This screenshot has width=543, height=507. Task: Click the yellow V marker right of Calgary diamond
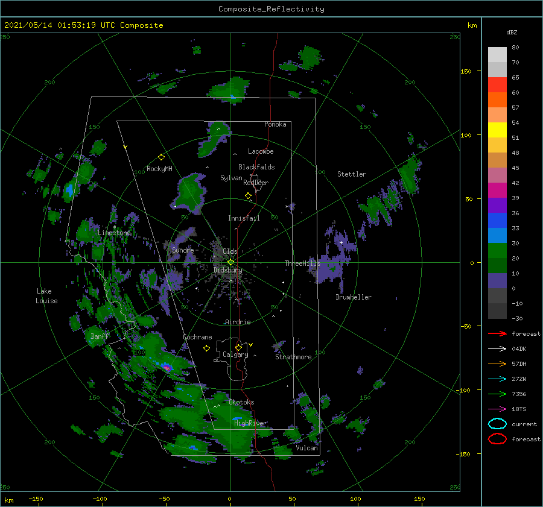tap(251, 345)
